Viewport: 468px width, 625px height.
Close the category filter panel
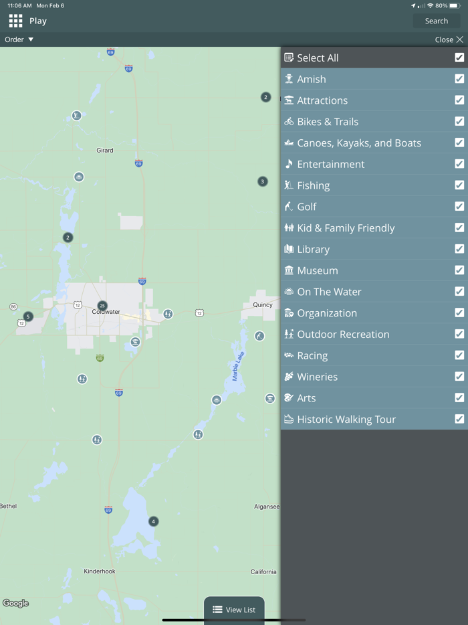click(x=449, y=39)
